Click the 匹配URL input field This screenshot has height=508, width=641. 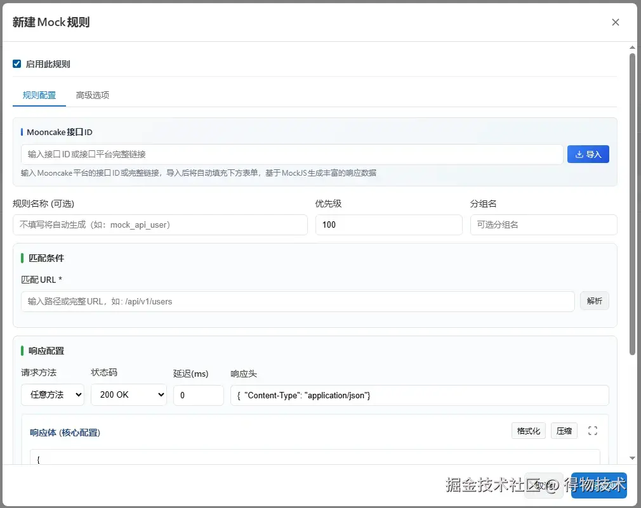[298, 301]
